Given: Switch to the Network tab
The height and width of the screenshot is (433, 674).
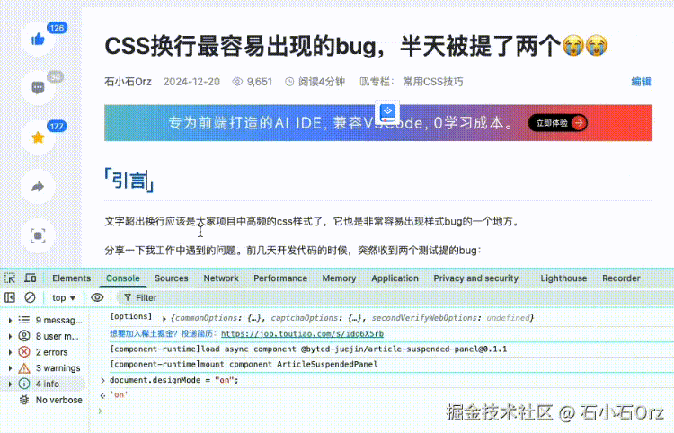Looking at the screenshot, I should tap(221, 278).
